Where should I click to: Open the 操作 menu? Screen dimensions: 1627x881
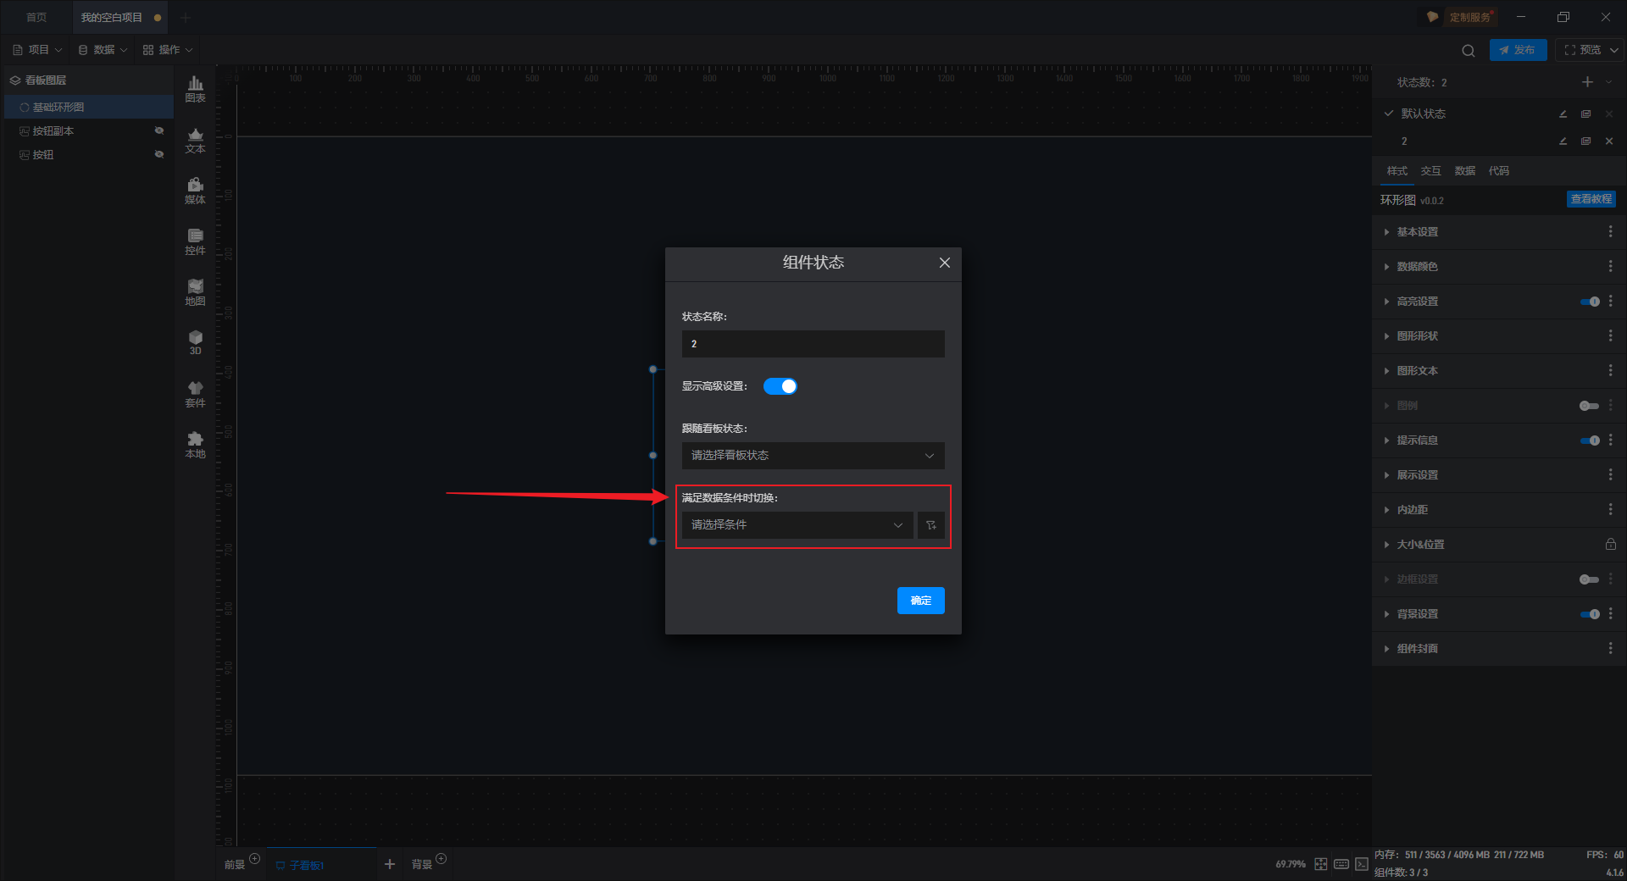[x=168, y=50]
